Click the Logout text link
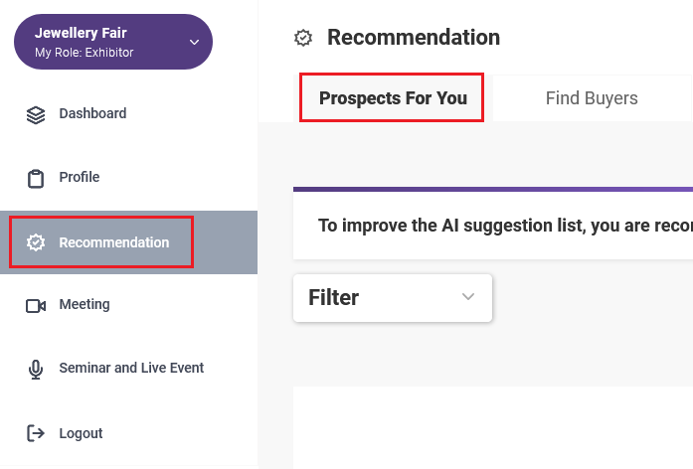The height and width of the screenshot is (469, 693). [x=81, y=433]
